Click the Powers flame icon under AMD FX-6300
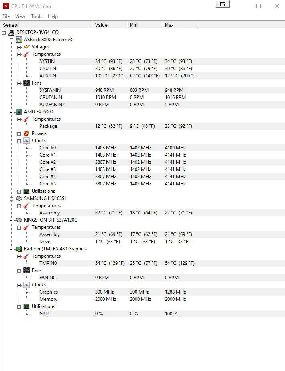 point(26,133)
